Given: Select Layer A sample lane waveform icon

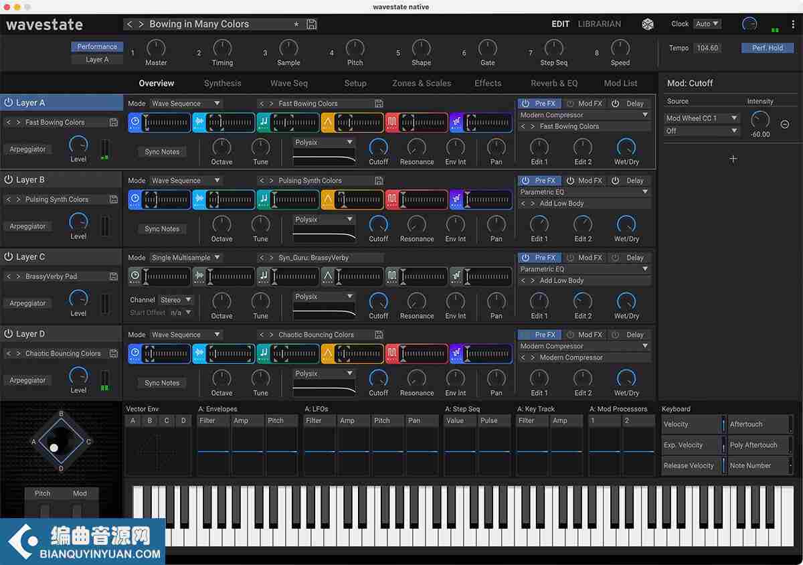Looking at the screenshot, I should click(x=199, y=123).
